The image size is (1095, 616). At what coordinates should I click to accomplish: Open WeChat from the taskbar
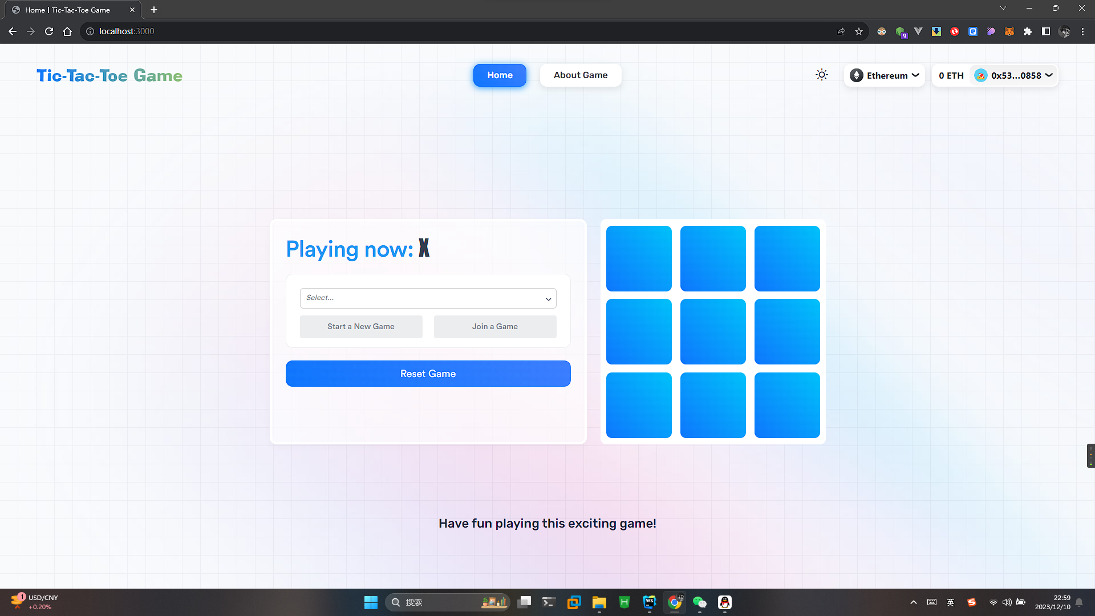pyautogui.click(x=700, y=602)
